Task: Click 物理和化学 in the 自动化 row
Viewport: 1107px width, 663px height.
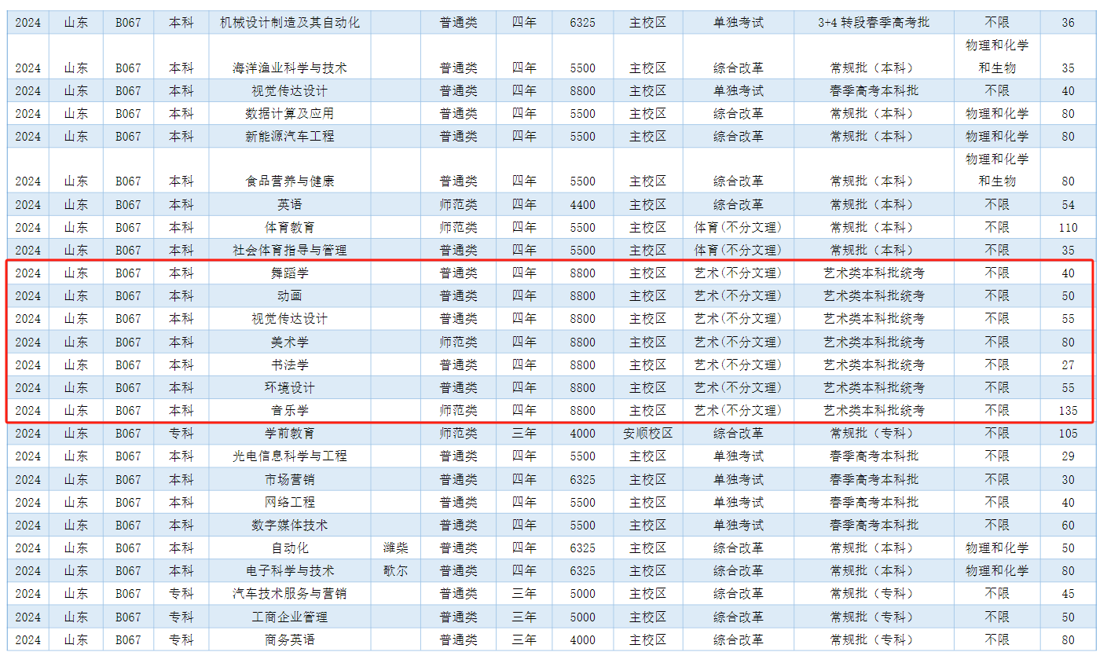Action: click(996, 548)
